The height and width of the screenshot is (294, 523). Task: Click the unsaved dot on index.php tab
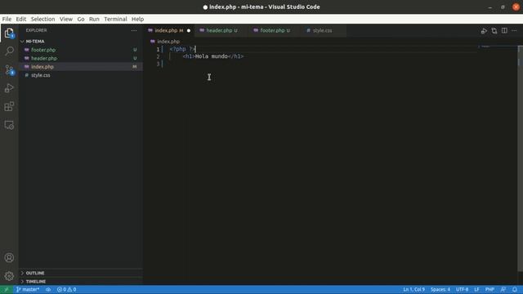pyautogui.click(x=189, y=31)
